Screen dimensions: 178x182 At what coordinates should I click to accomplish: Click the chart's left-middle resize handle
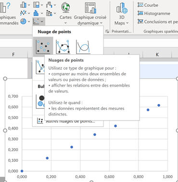(5, 130)
